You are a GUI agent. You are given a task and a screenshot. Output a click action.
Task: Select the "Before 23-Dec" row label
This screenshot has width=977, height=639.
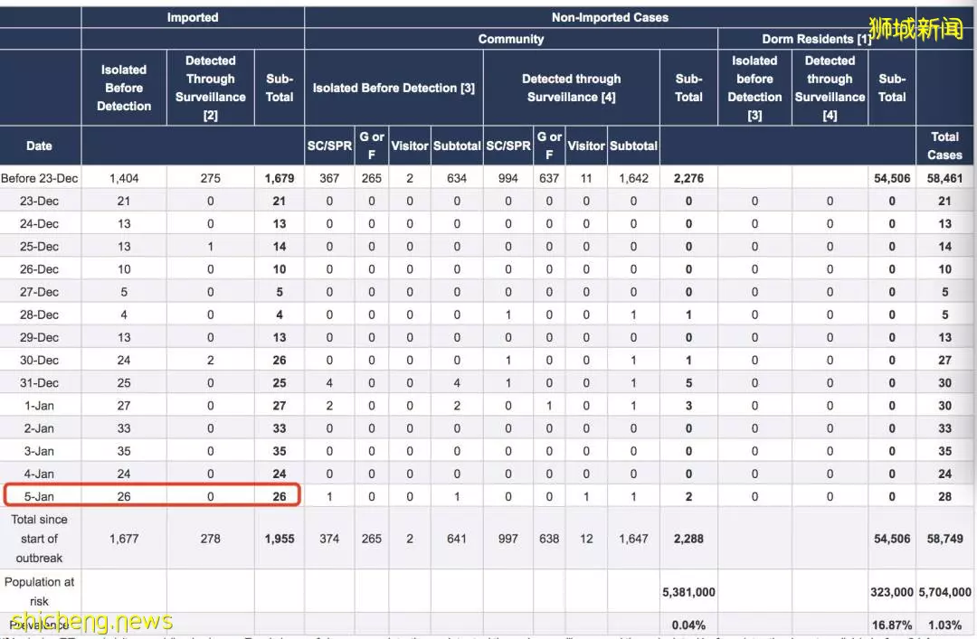pyautogui.click(x=39, y=178)
